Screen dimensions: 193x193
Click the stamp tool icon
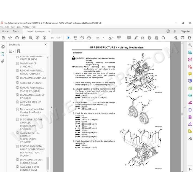149,38
